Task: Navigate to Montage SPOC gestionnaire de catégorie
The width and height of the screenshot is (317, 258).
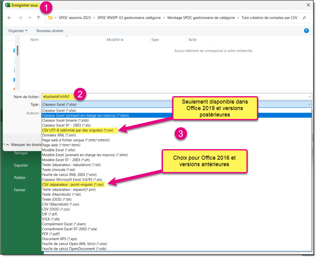Action: [201, 18]
